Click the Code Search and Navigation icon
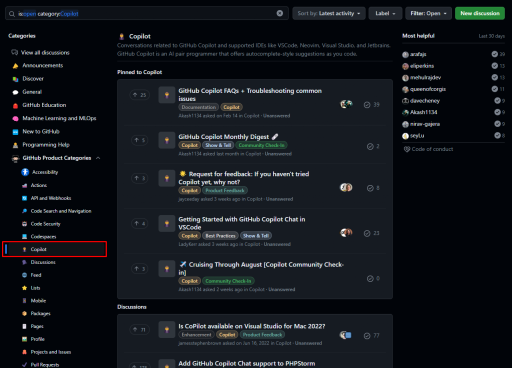512x368 pixels. pyautogui.click(x=24, y=211)
